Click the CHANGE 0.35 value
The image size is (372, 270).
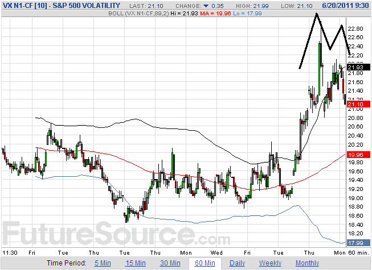coord(199,6)
